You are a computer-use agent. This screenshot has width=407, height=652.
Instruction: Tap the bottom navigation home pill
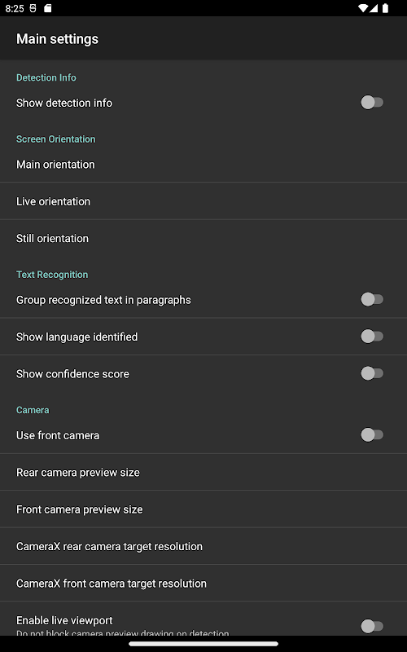point(203,644)
